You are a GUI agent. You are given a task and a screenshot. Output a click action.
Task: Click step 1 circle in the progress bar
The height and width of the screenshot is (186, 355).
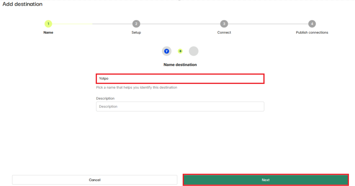tap(48, 23)
